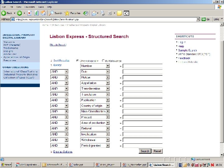Click the Mail envelope icon
The height and width of the screenshot is (168, 224).
94,13
